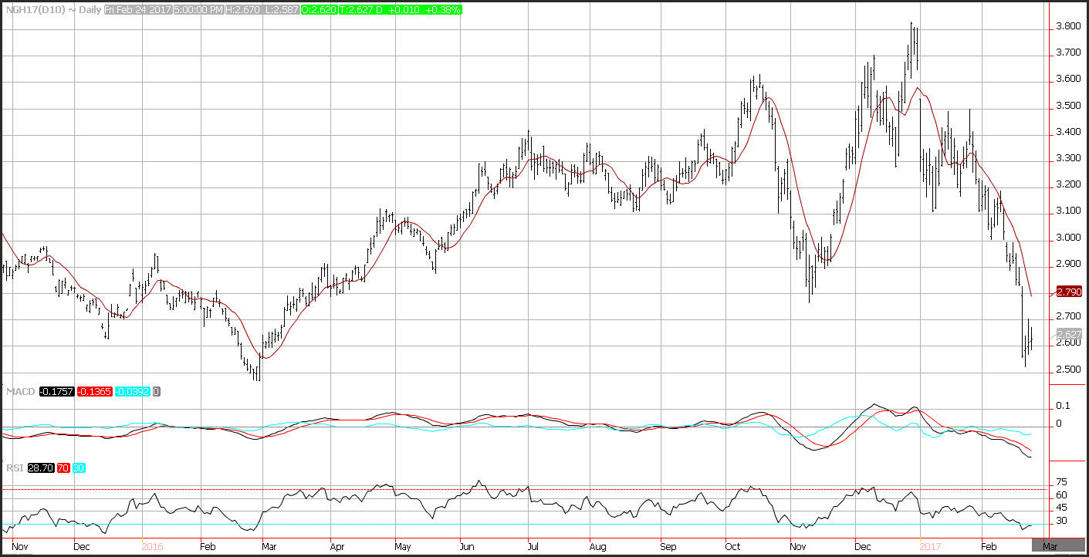This screenshot has width=1089, height=557.
Task: Click the gray MACD zero-line 0 box
Action: click(157, 392)
